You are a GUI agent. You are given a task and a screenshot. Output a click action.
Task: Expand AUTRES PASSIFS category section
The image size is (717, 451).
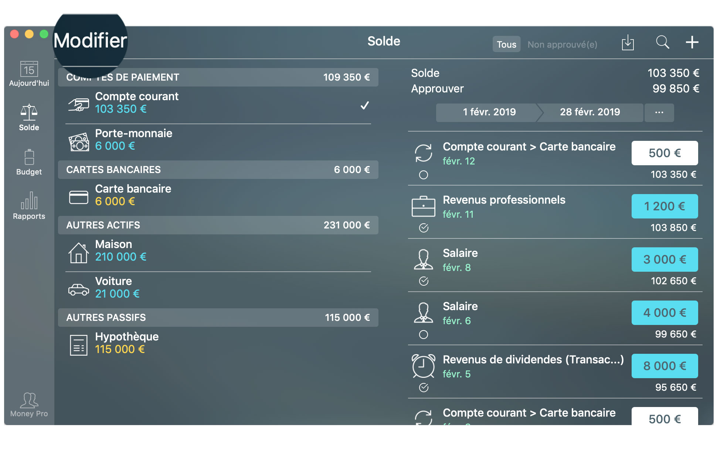tap(220, 316)
